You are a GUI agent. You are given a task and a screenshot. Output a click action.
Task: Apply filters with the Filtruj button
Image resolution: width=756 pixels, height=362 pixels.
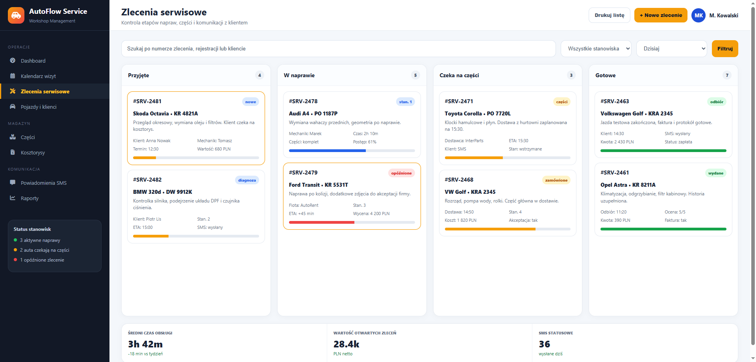click(725, 48)
